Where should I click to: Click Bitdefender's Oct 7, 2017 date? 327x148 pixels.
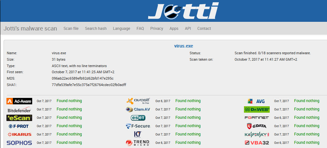(x=44, y=109)
